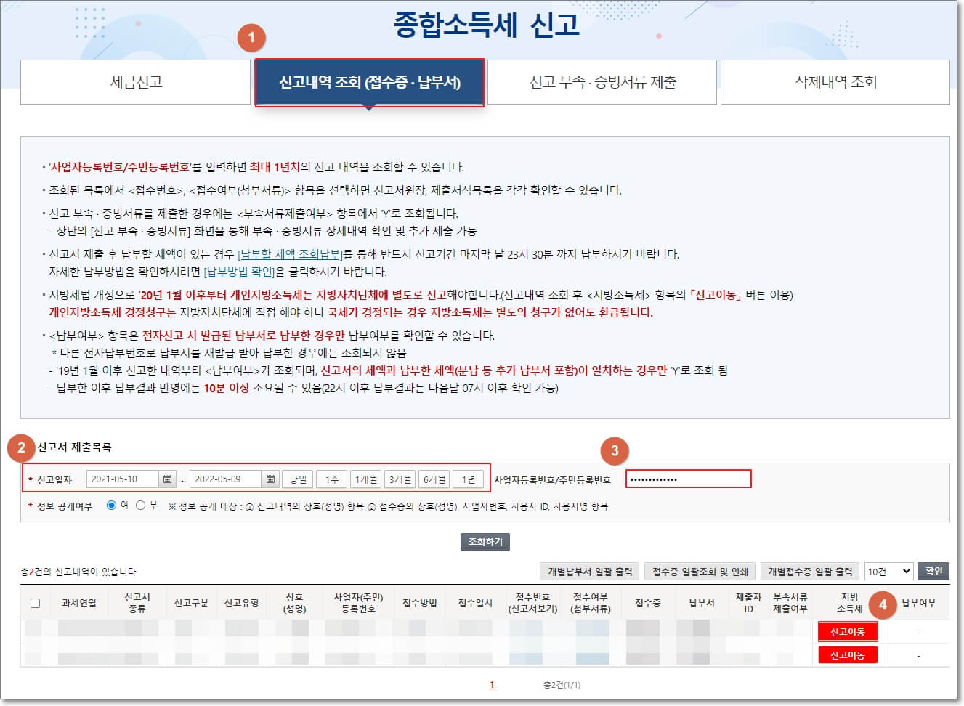The width and height of the screenshot is (964, 706).
Task: Open the 삭제내역 조회 tab
Action: coord(835,82)
